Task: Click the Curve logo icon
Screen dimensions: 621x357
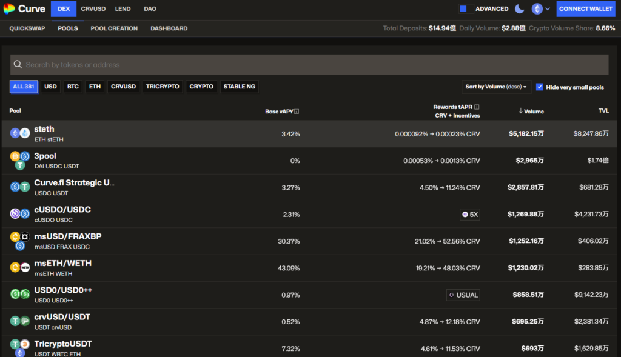Action: pyautogui.click(x=8, y=8)
